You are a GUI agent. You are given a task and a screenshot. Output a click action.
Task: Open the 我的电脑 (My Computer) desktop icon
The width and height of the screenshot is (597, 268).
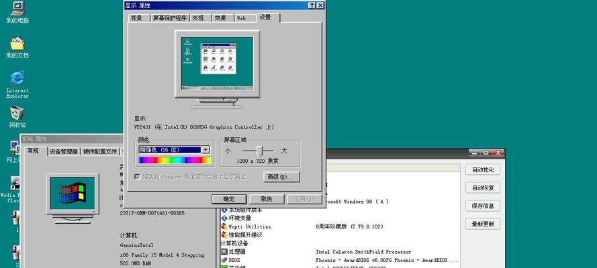(17, 8)
